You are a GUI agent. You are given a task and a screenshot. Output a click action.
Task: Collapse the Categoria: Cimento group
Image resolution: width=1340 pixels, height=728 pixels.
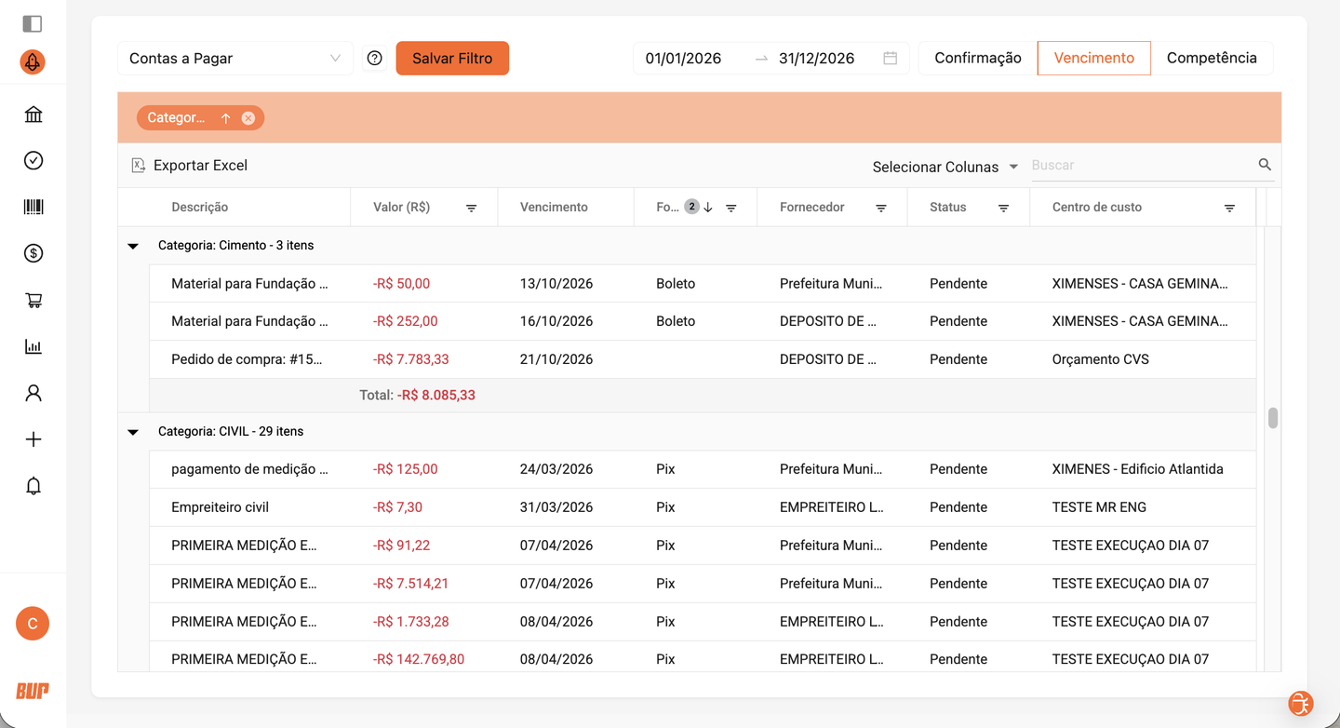point(133,246)
